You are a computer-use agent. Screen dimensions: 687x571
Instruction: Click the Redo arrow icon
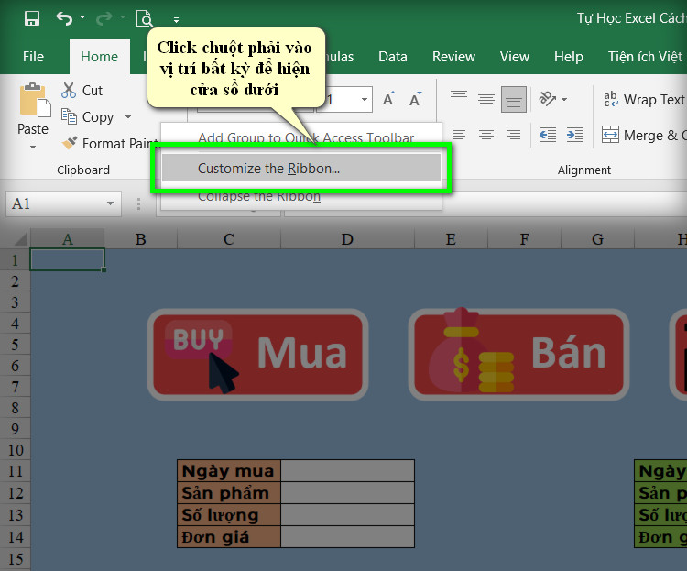(104, 18)
